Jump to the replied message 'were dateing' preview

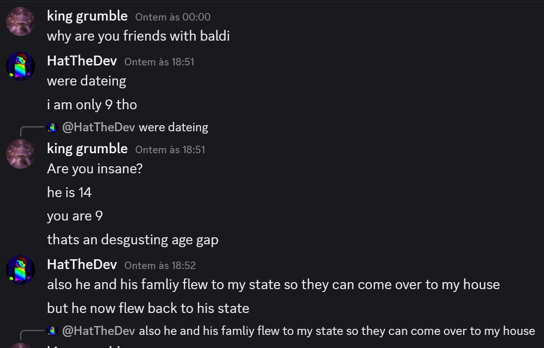(x=174, y=127)
